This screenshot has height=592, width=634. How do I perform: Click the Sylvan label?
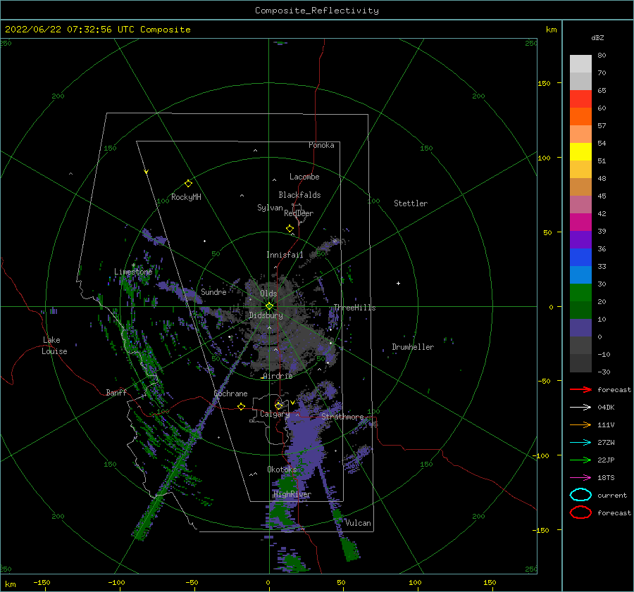coord(270,208)
